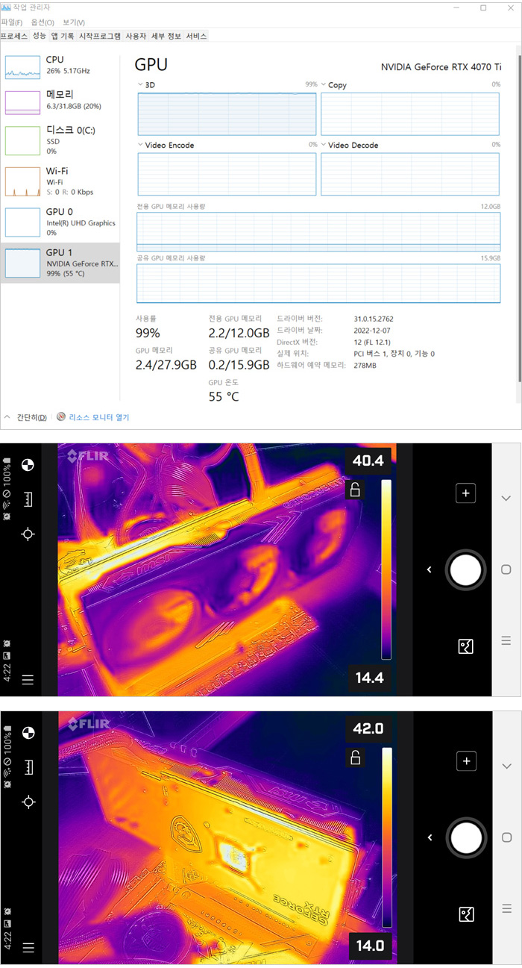Open the Copy engine graph dropdown
The width and height of the screenshot is (522, 968).
(x=324, y=85)
